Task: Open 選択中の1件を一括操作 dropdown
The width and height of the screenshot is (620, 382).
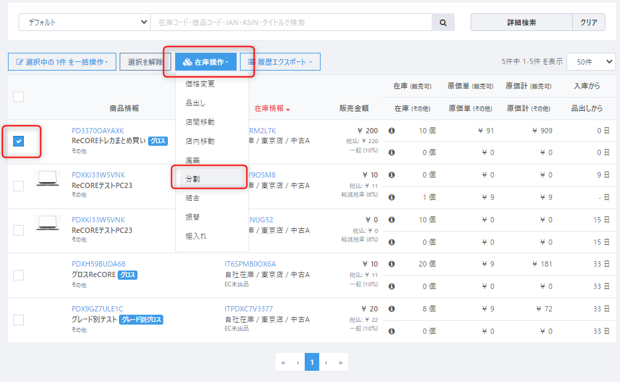Action: click(62, 62)
